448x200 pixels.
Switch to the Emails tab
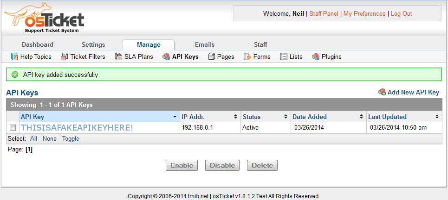[x=205, y=45]
